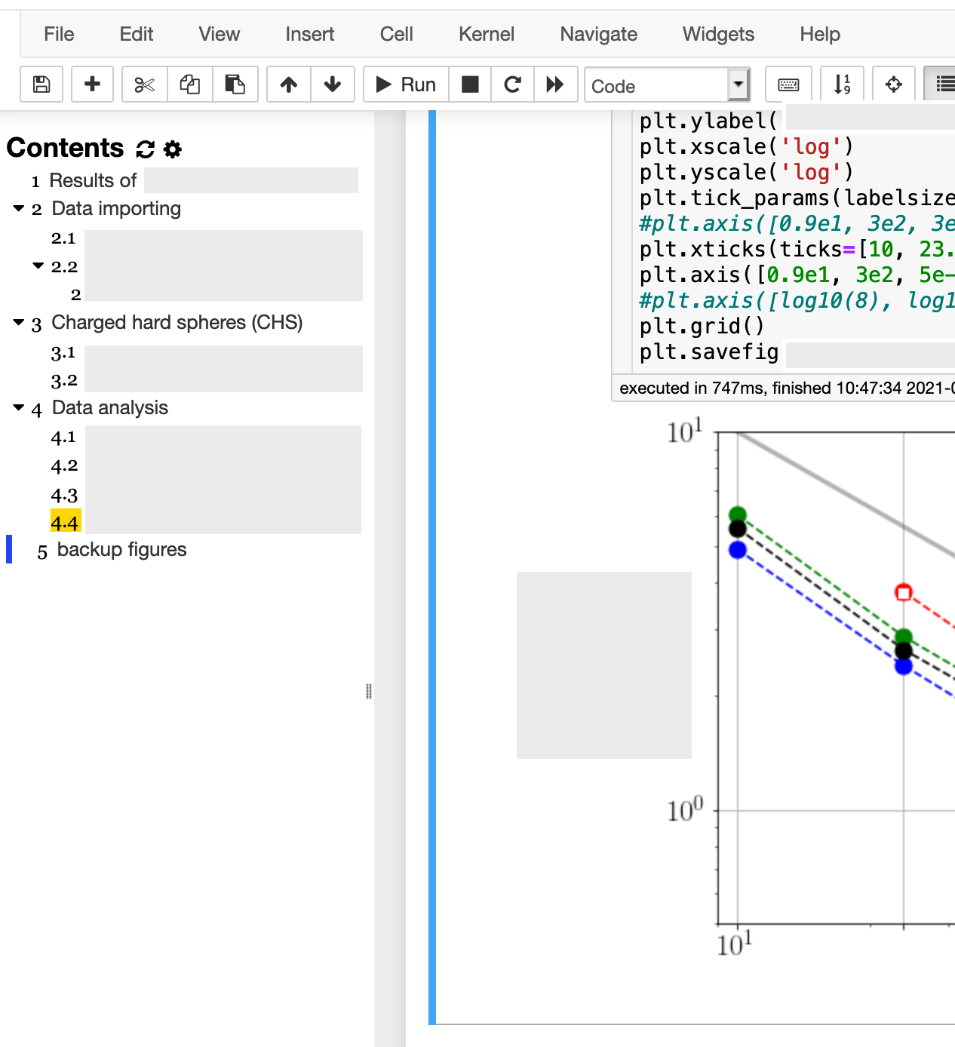Screen dimensions: 955x1047
Task: Collapse the Charged hard spheres section
Action: (x=19, y=323)
